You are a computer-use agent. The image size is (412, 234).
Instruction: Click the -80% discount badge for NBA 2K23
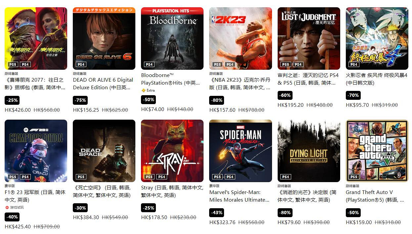point(216,100)
